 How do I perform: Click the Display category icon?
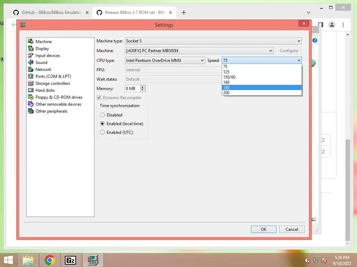[x=31, y=48]
